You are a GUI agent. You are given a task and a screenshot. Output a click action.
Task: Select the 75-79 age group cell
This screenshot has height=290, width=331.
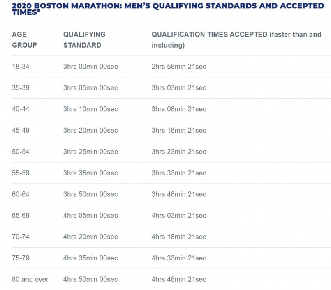coord(21,258)
